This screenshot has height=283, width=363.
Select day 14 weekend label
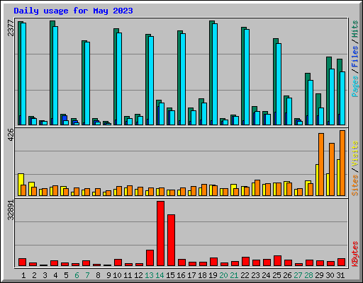click(160, 275)
